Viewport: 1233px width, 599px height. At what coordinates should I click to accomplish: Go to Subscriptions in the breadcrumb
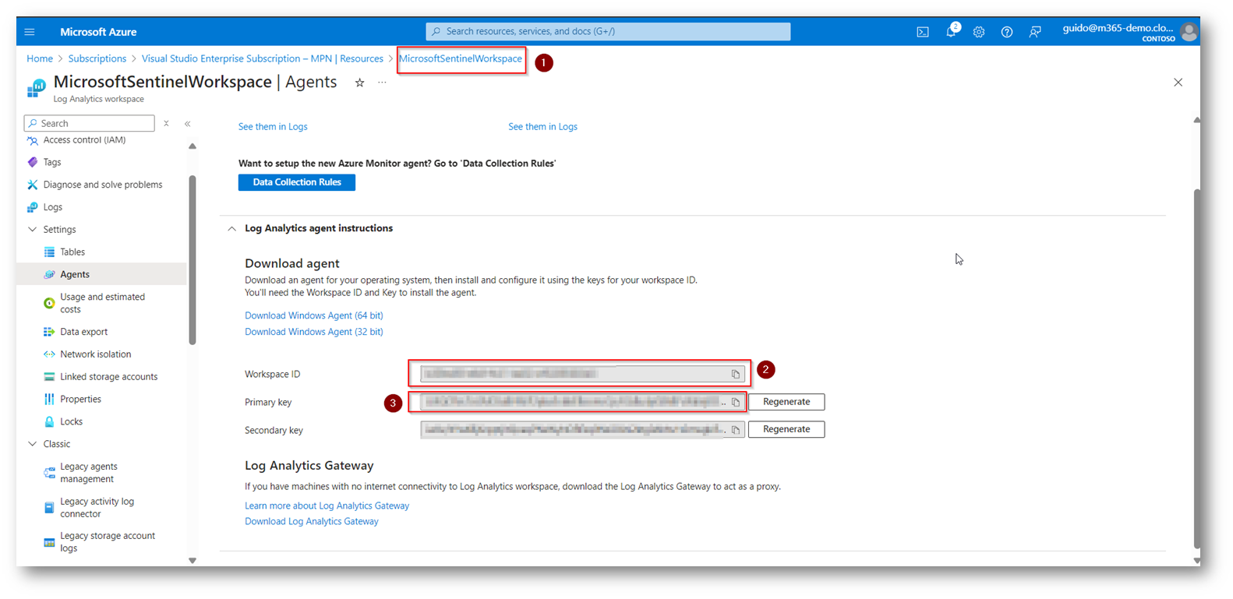pos(97,58)
